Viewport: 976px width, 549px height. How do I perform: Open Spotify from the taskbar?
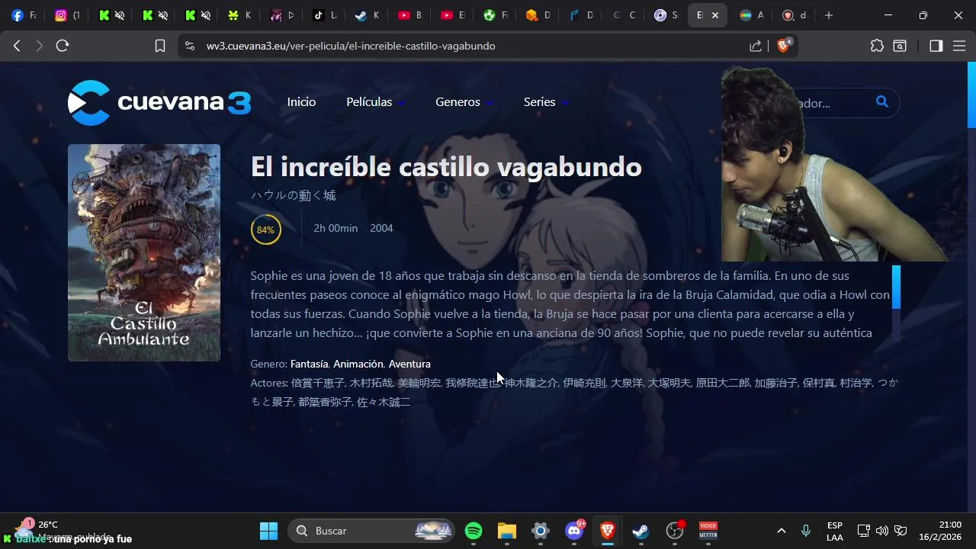click(474, 531)
